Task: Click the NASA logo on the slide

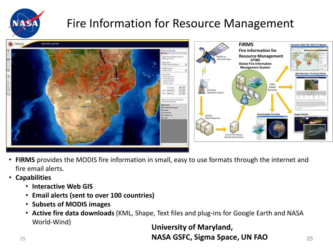Action: 26,23
